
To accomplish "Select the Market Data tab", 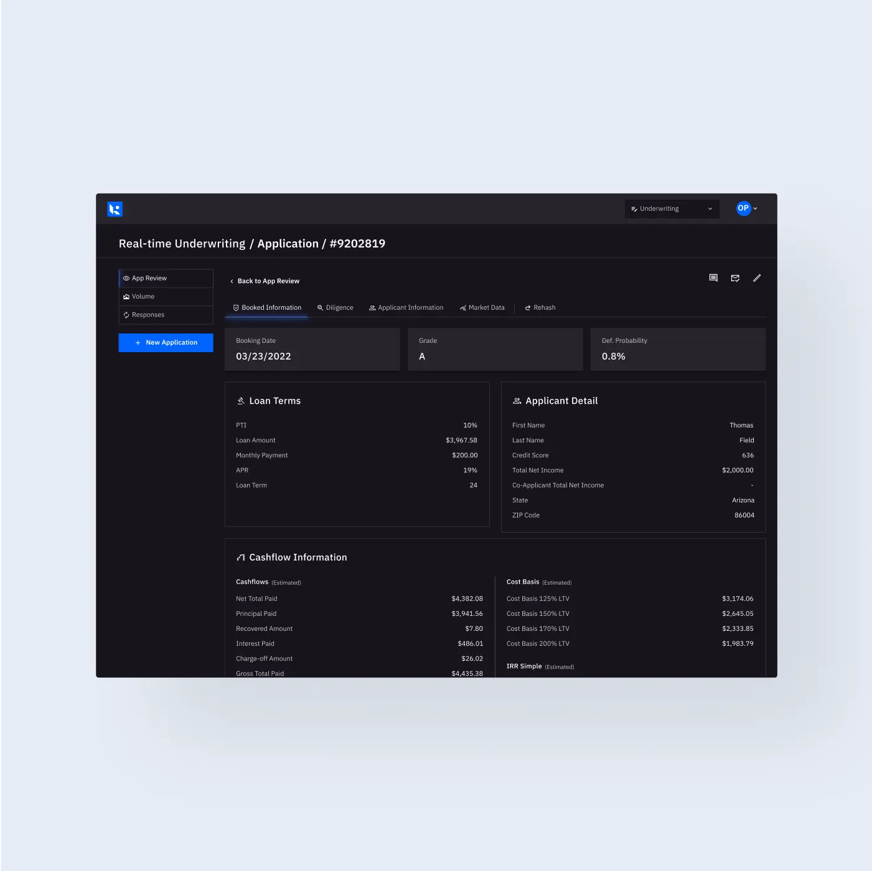I will point(482,308).
